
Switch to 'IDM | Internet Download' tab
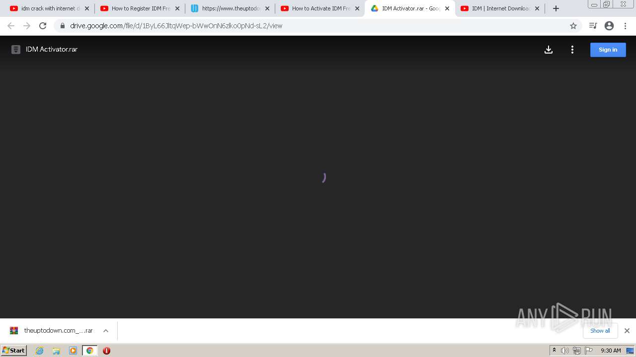[500, 8]
